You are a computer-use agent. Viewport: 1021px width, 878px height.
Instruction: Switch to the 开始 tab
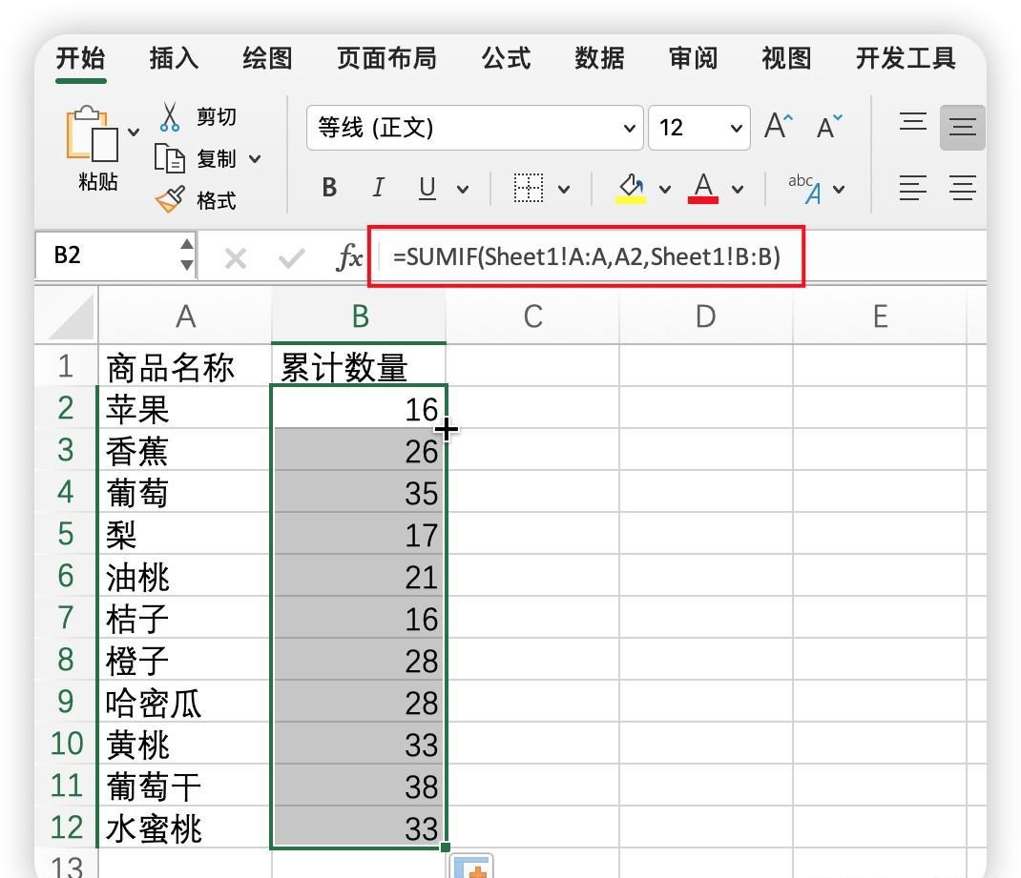point(81,58)
